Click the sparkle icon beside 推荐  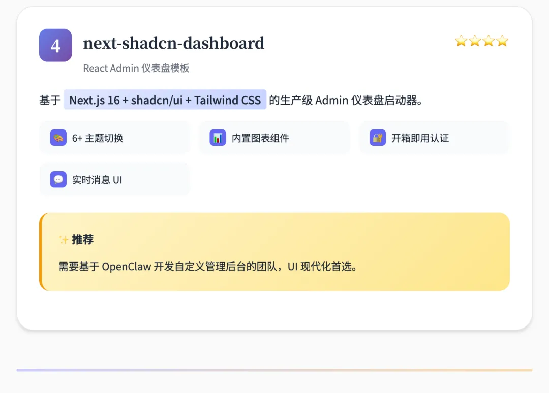64,240
